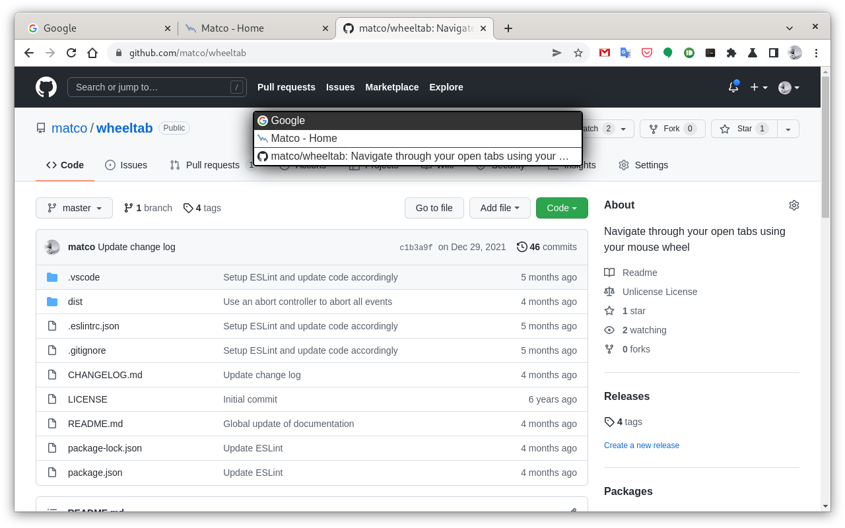845x528 pixels.
Task: Open Marketplace in the top navigation
Action: pos(392,87)
